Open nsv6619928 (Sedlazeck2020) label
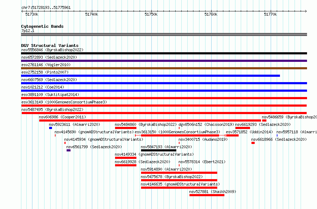Viewport: 317px width, 209px height. 142,162
